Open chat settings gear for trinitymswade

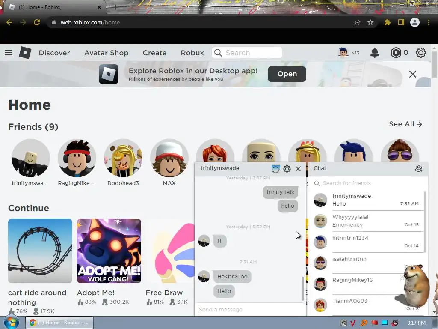tap(287, 169)
